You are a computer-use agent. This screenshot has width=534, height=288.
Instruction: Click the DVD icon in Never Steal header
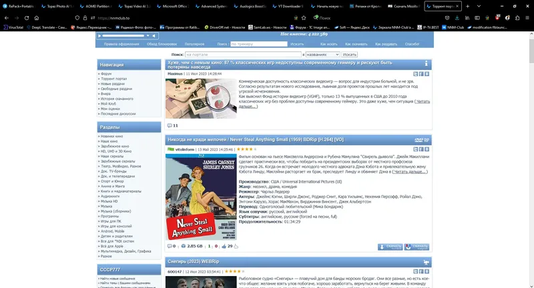click(x=419, y=140)
